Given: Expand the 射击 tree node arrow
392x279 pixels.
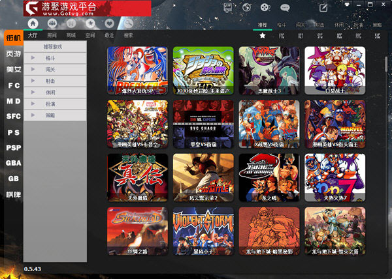Looking at the screenshot, I should point(33,81).
